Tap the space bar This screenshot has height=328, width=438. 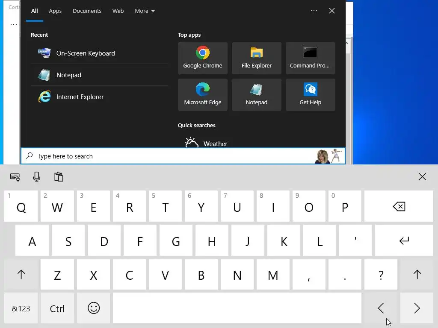tap(237, 308)
